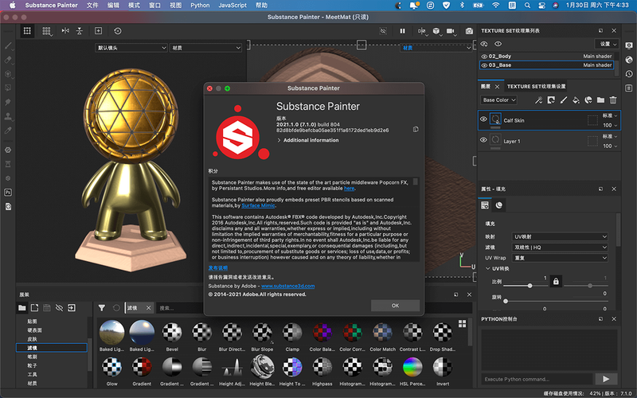Click the 3D cube view mode icon
Screen dimensions: 637x398
click(x=436, y=31)
